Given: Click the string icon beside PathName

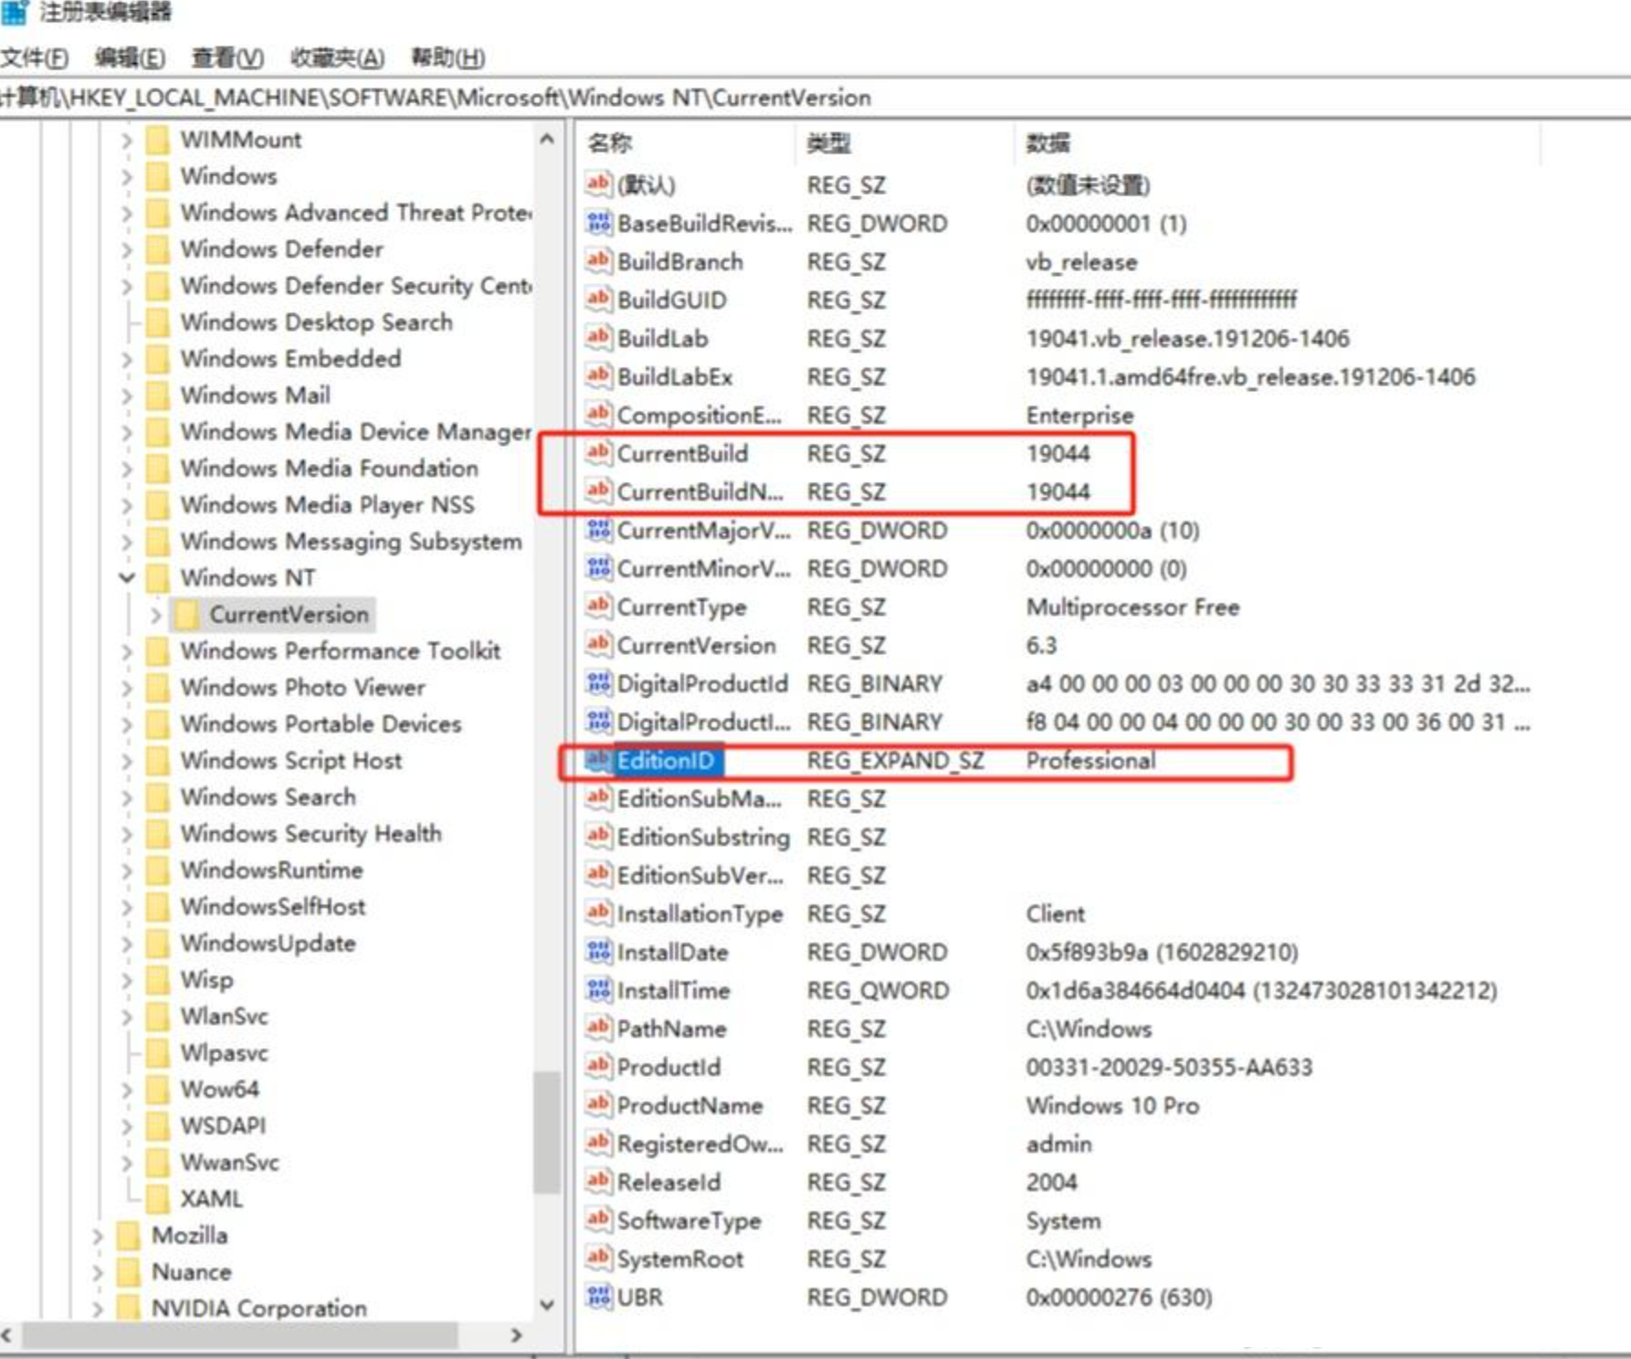Looking at the screenshot, I should (598, 1028).
